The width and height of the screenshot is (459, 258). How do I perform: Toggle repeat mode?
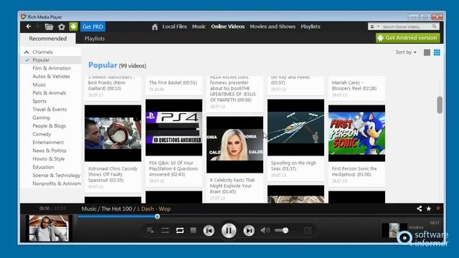click(180, 231)
